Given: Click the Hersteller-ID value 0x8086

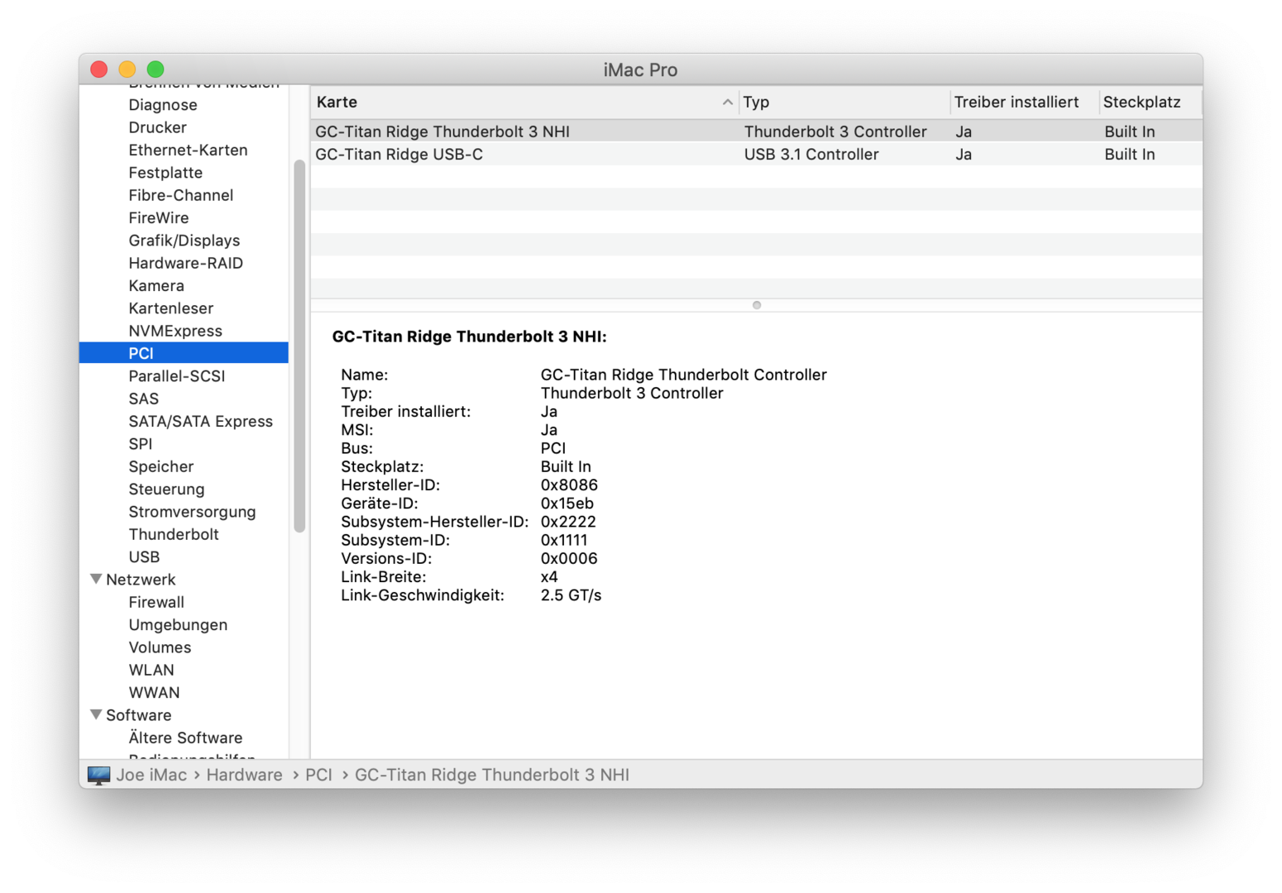Looking at the screenshot, I should (569, 485).
